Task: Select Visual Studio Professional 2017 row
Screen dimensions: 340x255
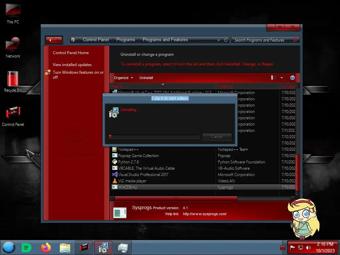Action: tap(203, 174)
